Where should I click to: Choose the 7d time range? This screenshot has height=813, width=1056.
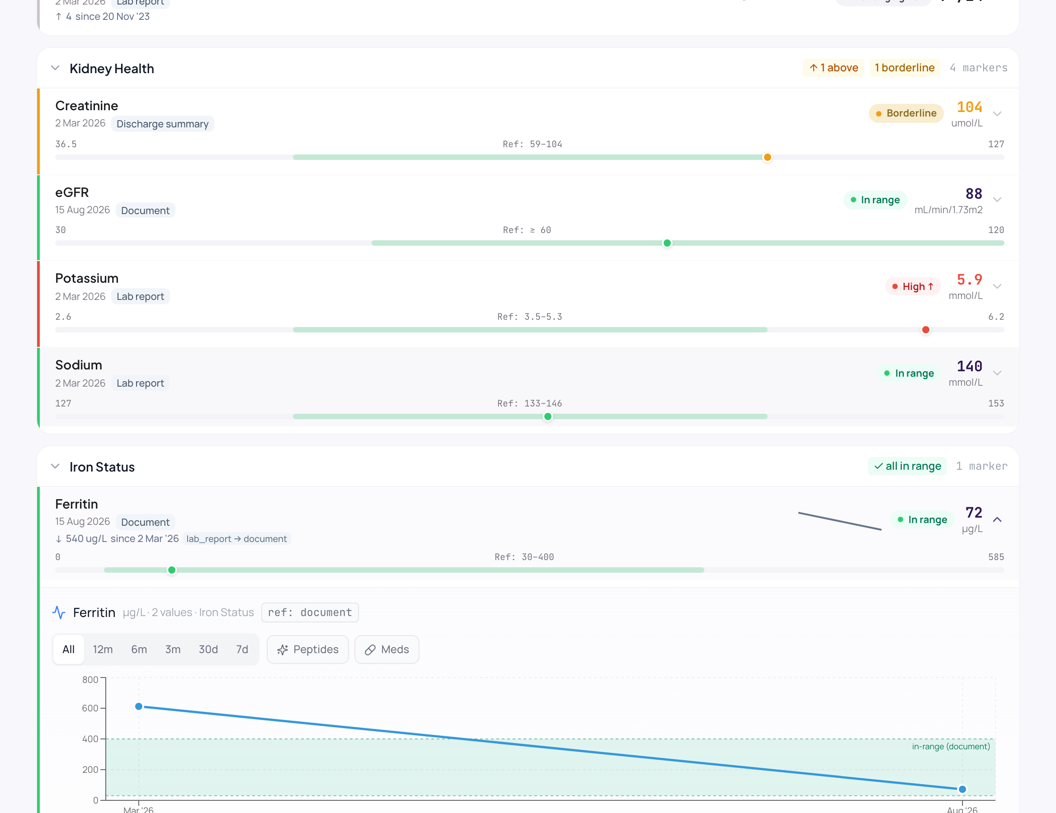[x=242, y=649]
